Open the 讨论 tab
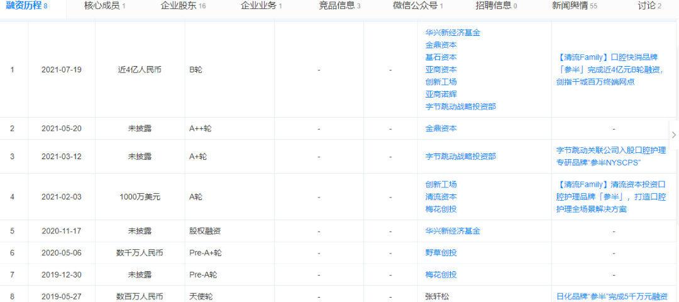The image size is (679, 302). [x=649, y=6]
